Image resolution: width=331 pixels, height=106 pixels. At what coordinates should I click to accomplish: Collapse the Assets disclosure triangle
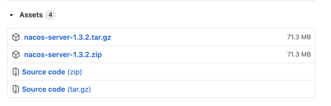click(x=11, y=15)
